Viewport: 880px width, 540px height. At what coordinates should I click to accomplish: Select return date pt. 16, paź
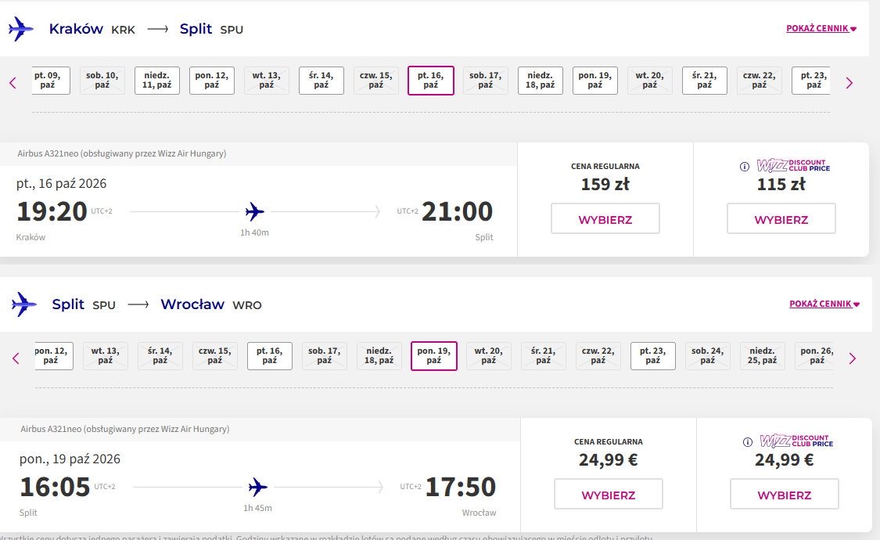(x=269, y=356)
